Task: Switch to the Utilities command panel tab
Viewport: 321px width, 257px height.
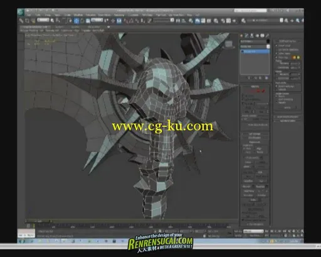Action: pos(268,36)
